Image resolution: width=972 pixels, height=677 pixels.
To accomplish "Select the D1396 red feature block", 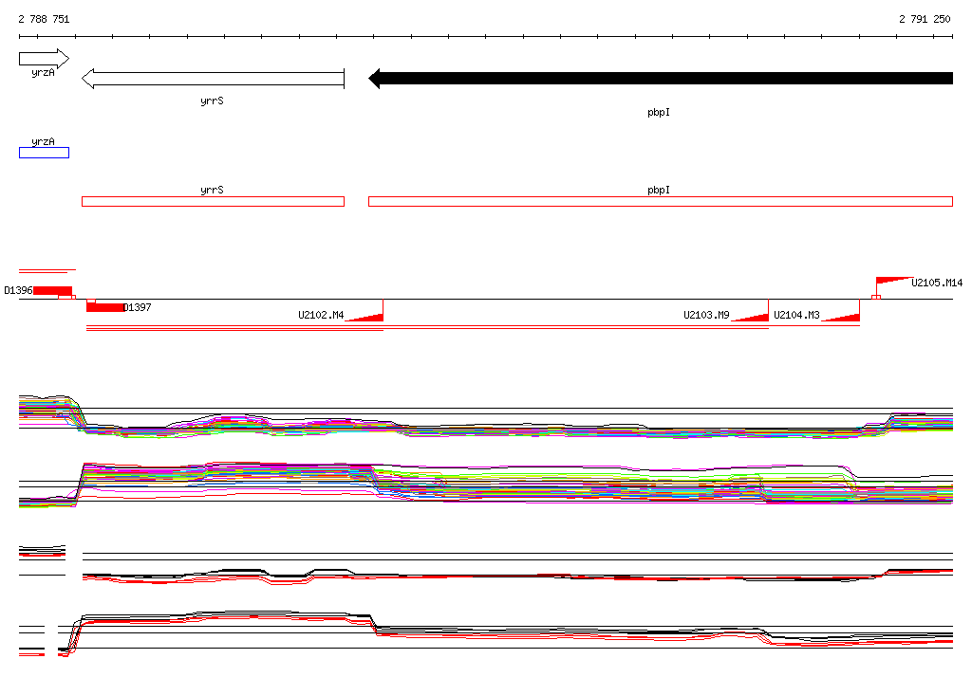I will tap(53, 290).
